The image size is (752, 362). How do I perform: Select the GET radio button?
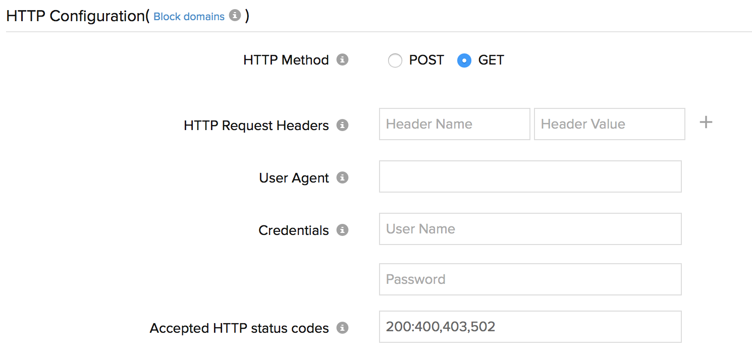tap(464, 60)
